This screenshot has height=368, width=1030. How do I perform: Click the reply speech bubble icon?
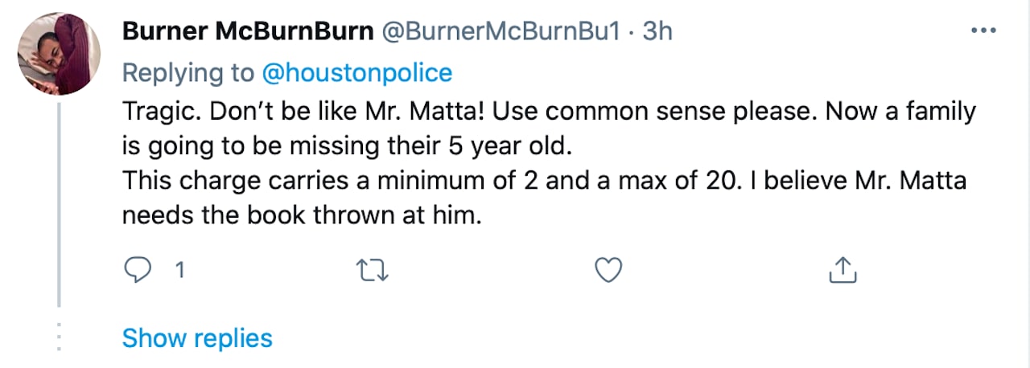(x=138, y=271)
